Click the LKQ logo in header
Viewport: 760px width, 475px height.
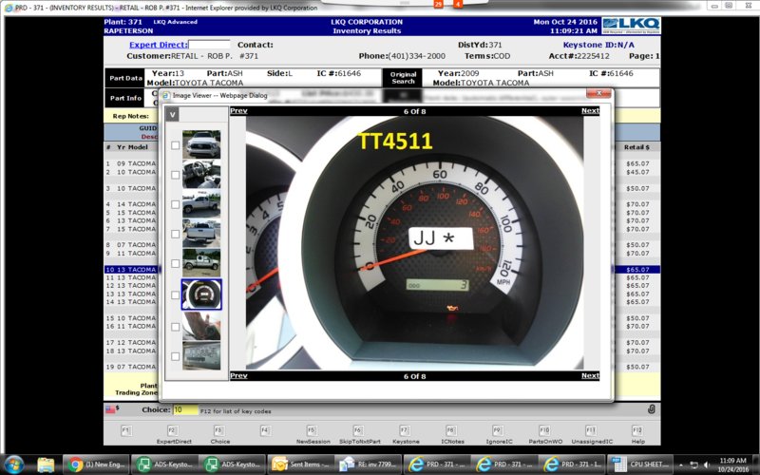pyautogui.click(x=631, y=26)
